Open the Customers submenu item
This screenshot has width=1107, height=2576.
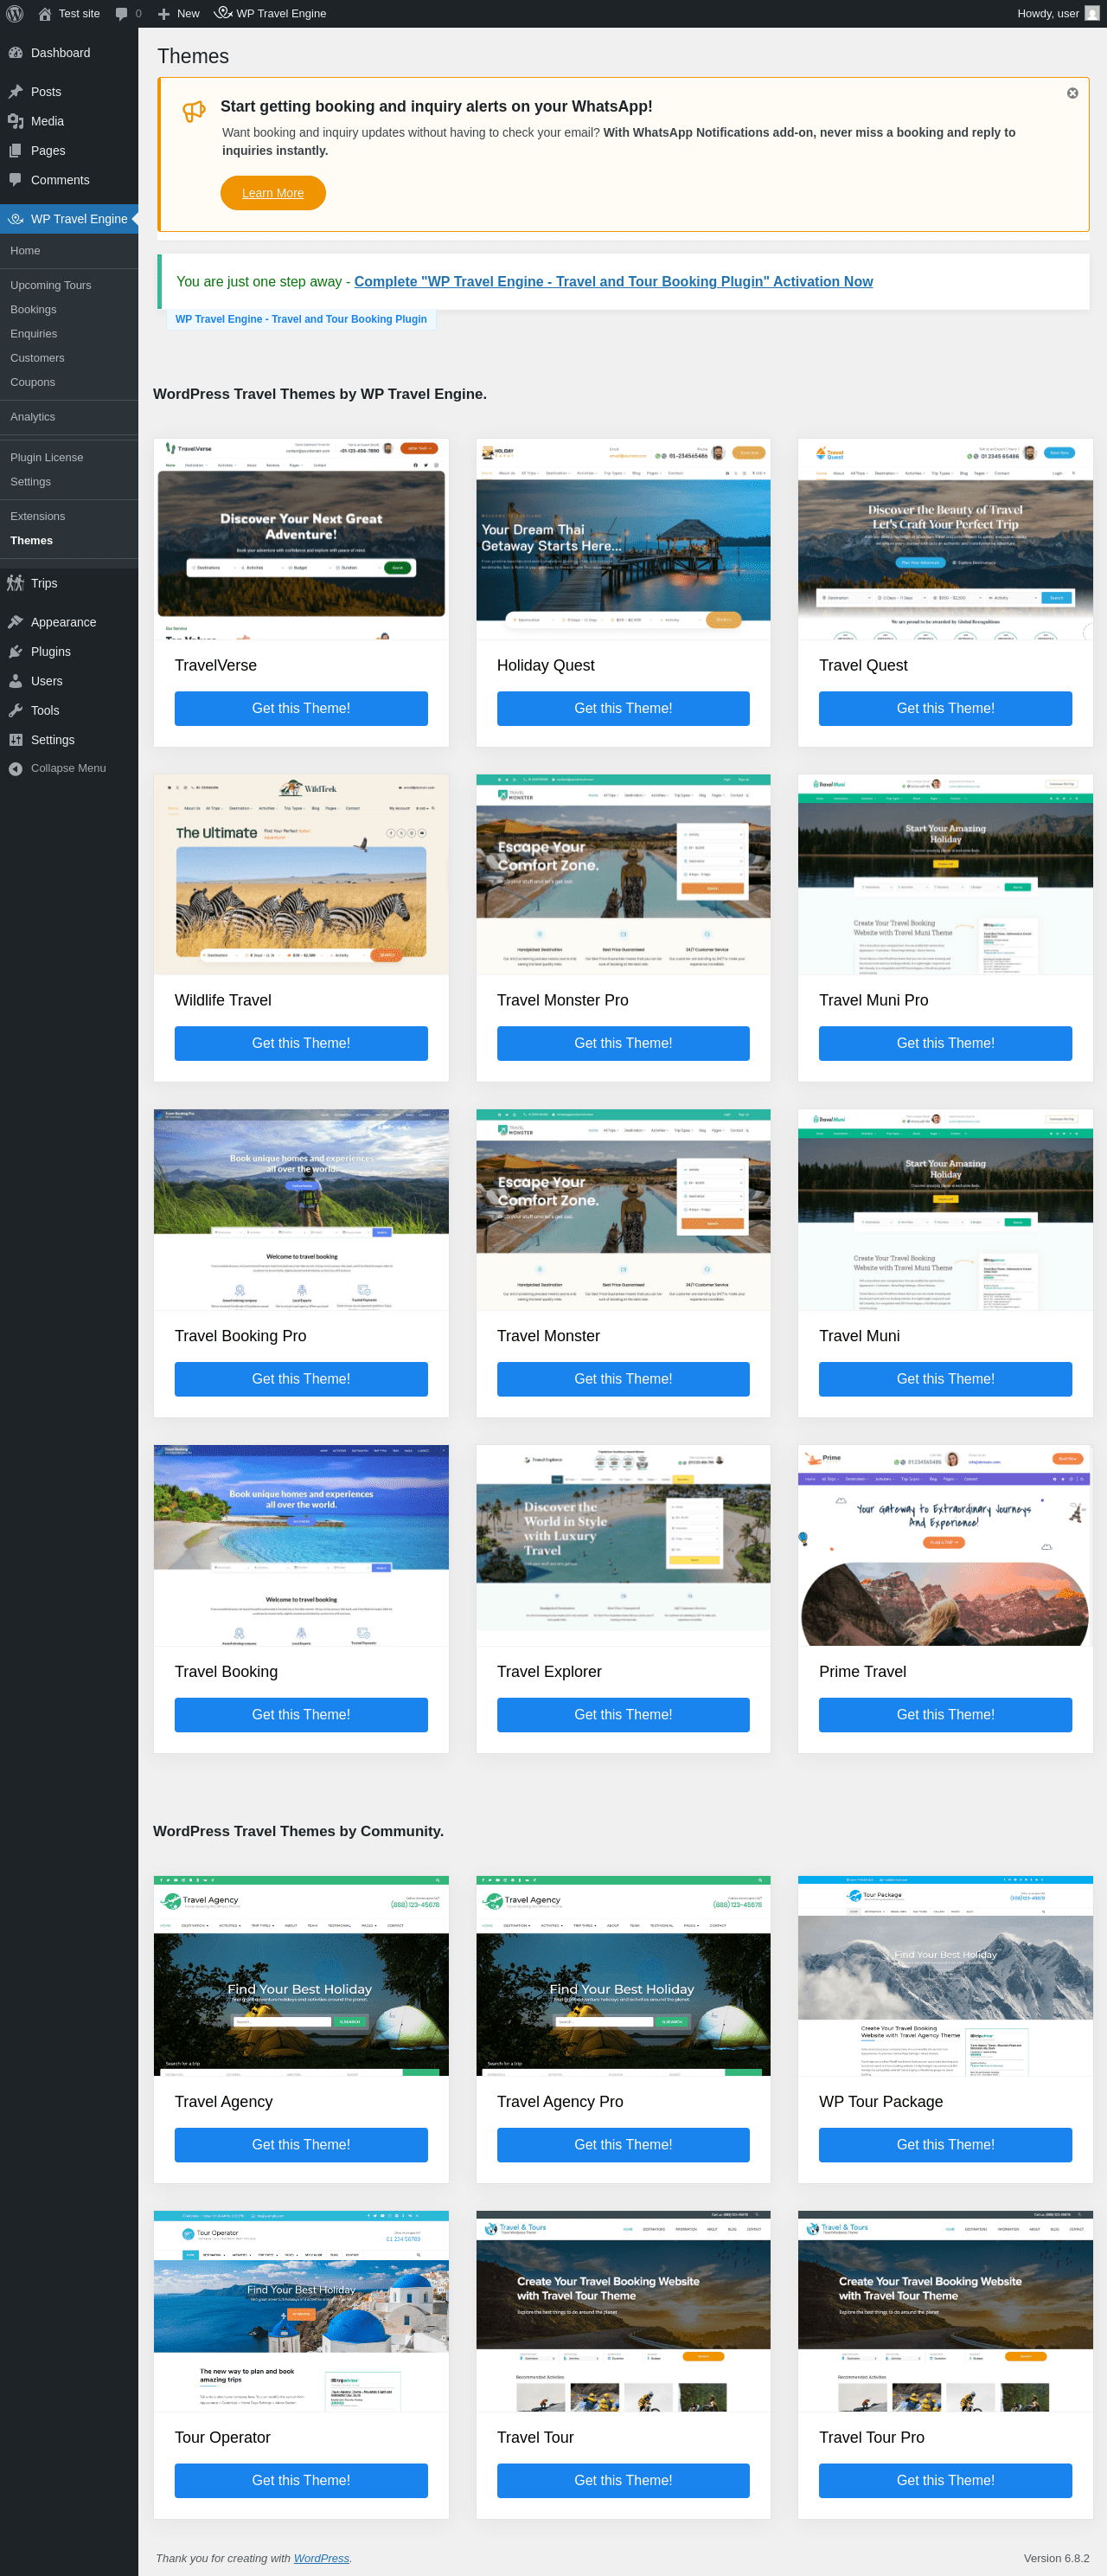[37, 358]
